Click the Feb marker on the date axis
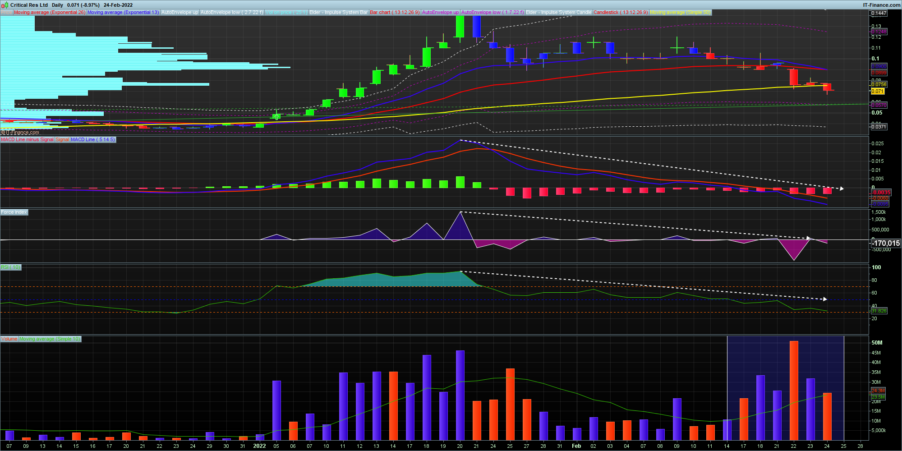Viewport: 902px width, 451px height. point(576,446)
